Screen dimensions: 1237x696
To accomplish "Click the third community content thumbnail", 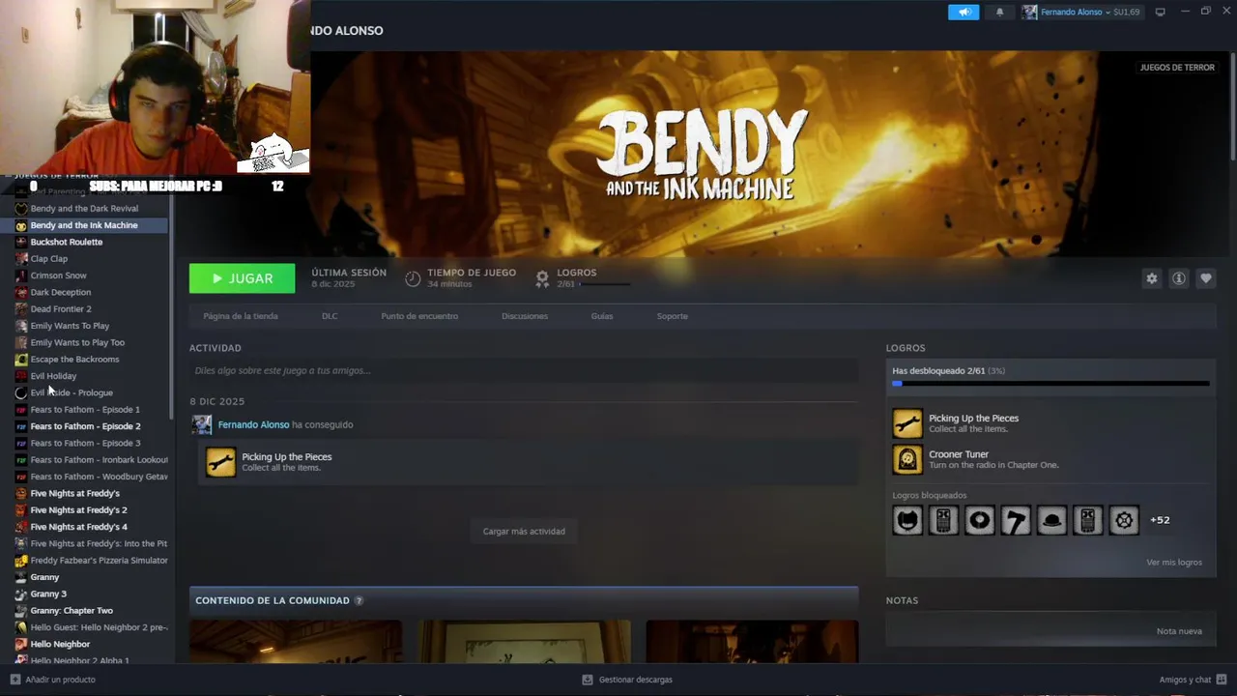I will 752,642.
